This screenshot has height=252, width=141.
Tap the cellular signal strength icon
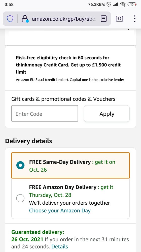coord(115,5)
